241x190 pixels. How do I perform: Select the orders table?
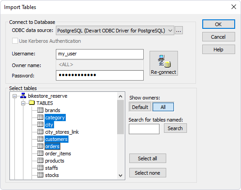pyautogui.click(x=52, y=146)
